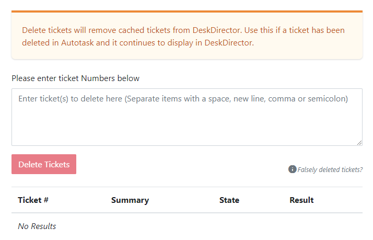The height and width of the screenshot is (240, 373).
Task: Click the blank area inside ticket text box
Action: pos(187,125)
